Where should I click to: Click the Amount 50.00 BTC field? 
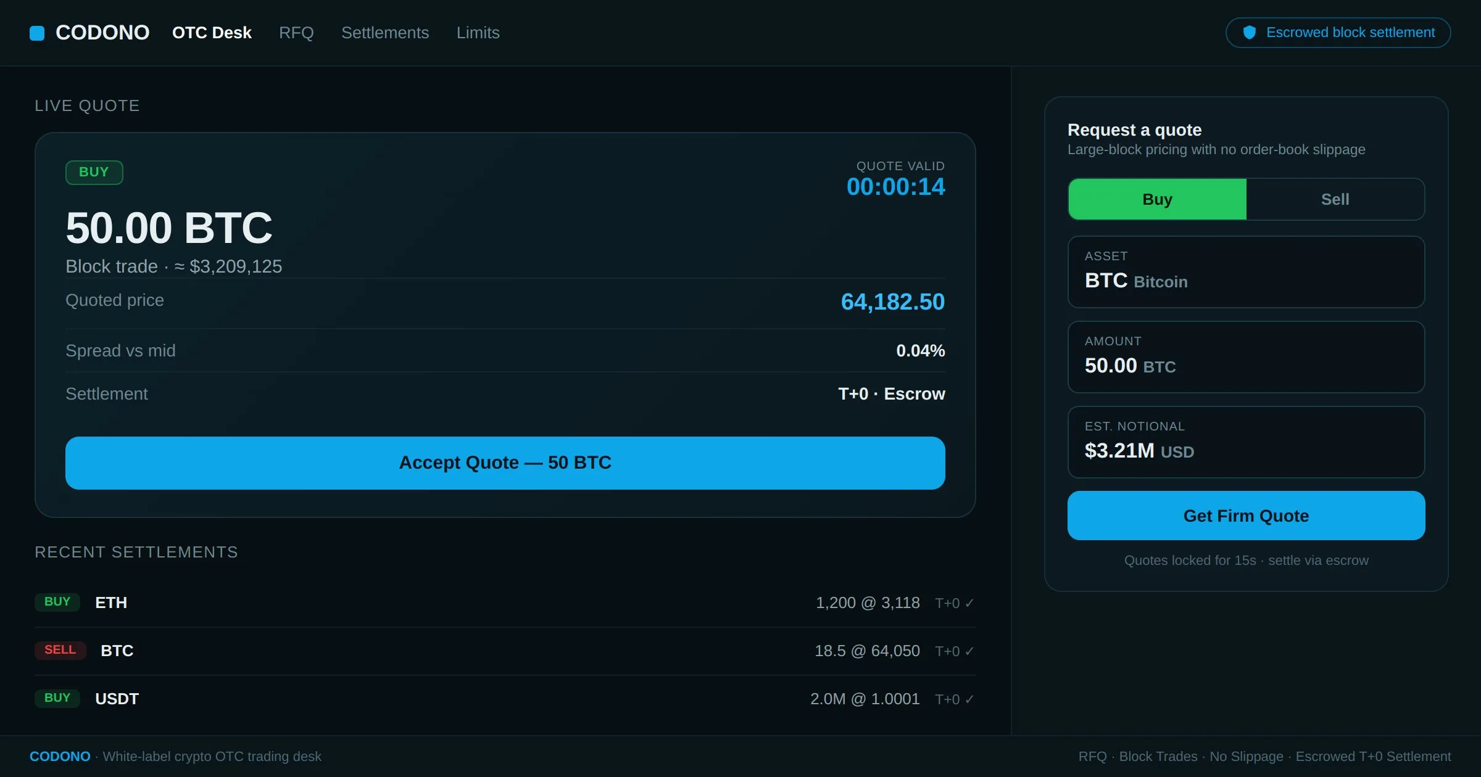click(1246, 357)
